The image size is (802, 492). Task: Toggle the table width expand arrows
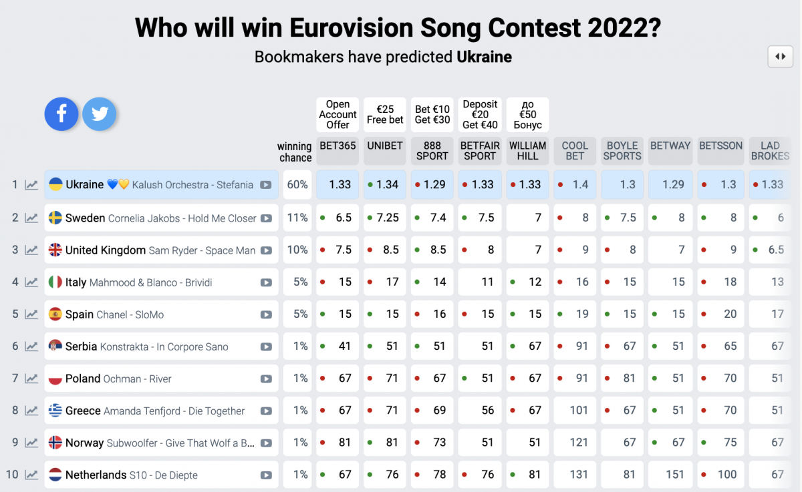pyautogui.click(x=780, y=57)
